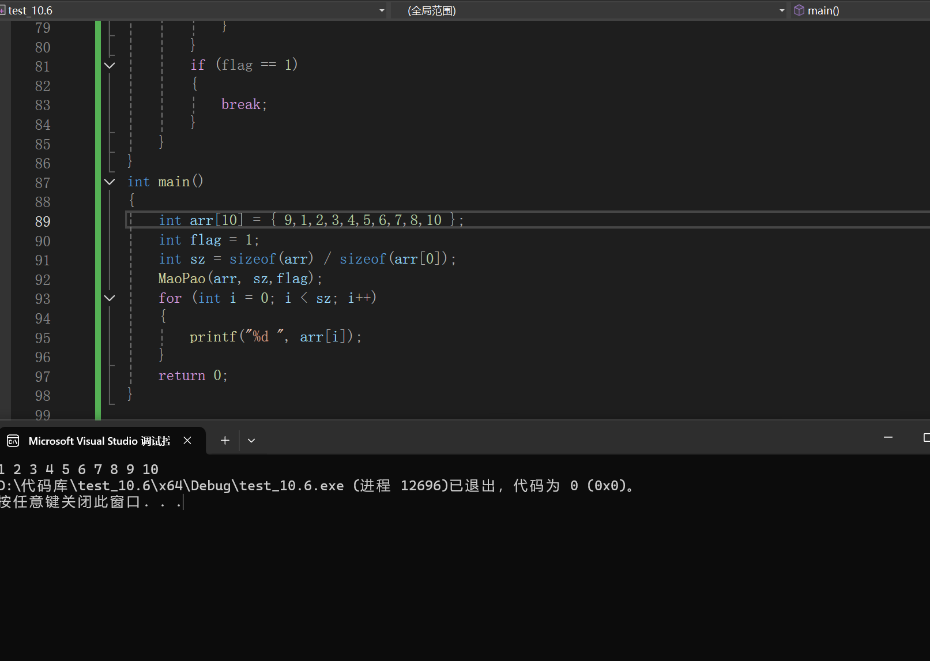Click the 'for (int i = 0; i < sz; i++)' header

268,298
